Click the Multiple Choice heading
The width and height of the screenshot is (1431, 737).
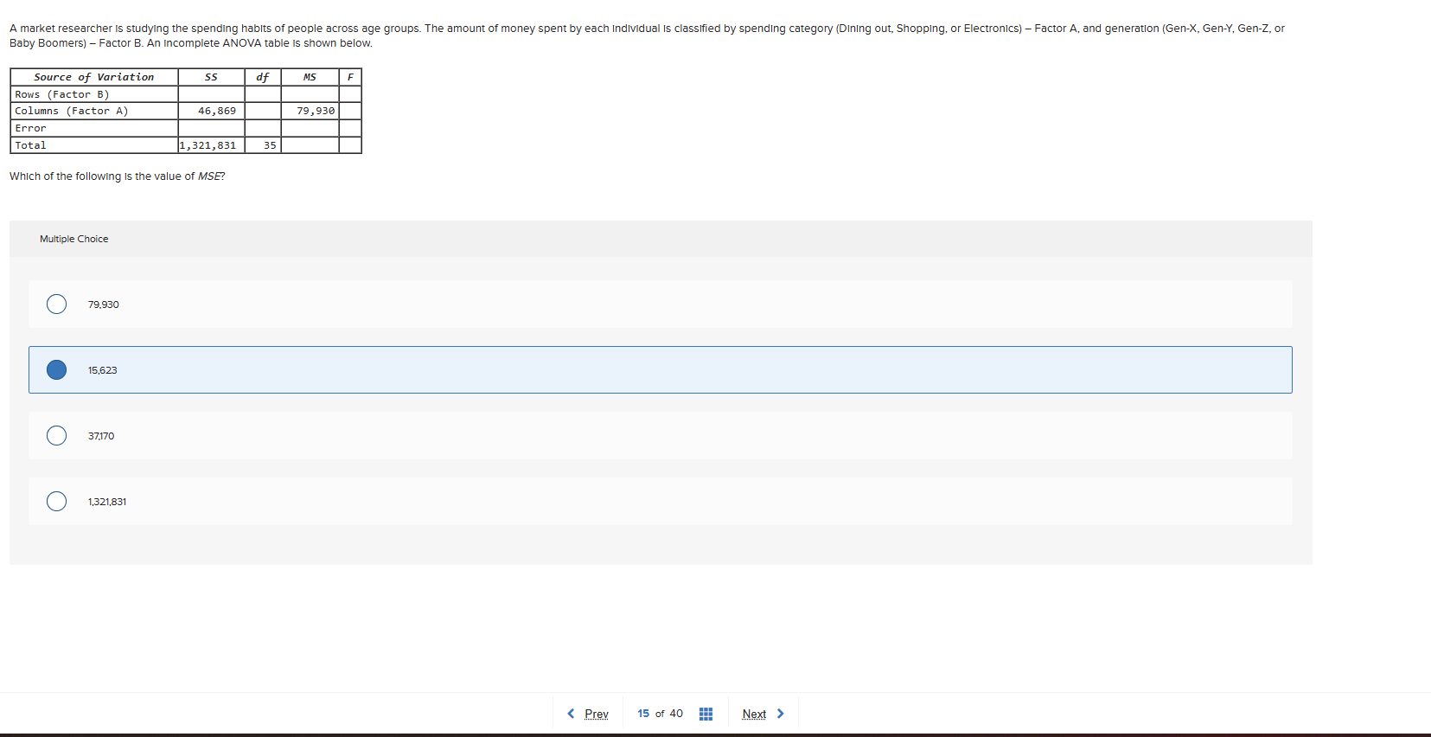[x=74, y=239]
